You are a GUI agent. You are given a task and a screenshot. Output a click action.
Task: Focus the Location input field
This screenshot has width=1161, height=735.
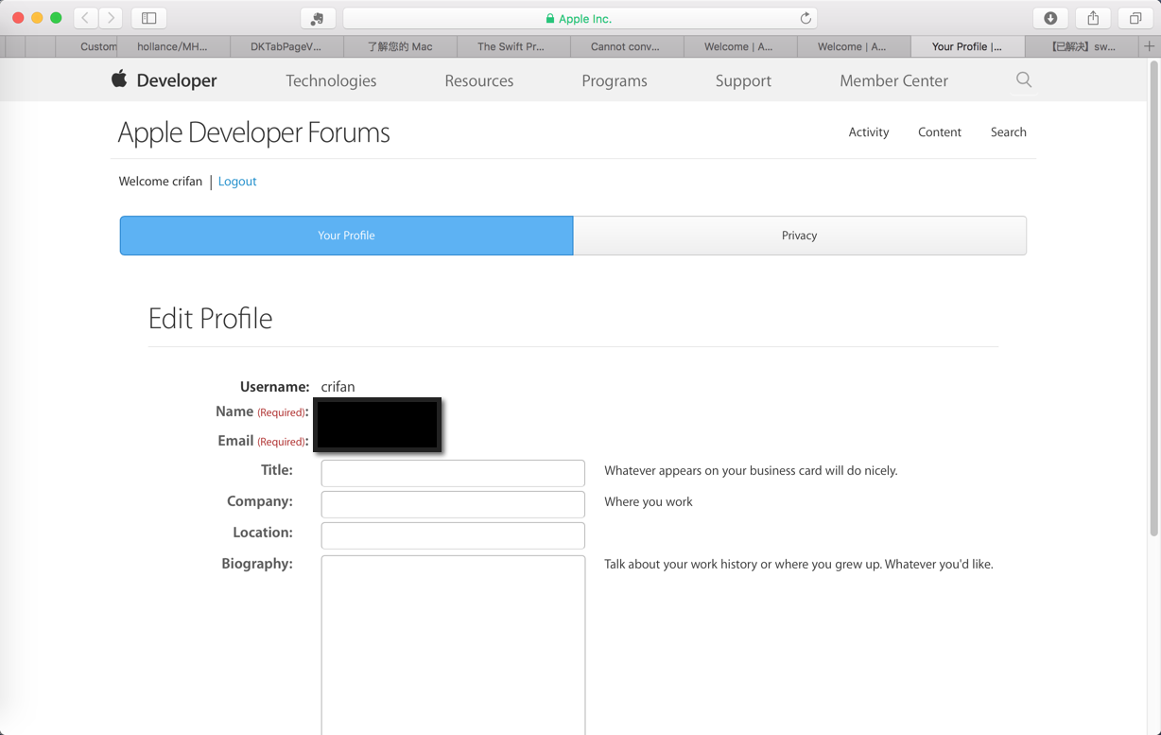[x=453, y=535]
